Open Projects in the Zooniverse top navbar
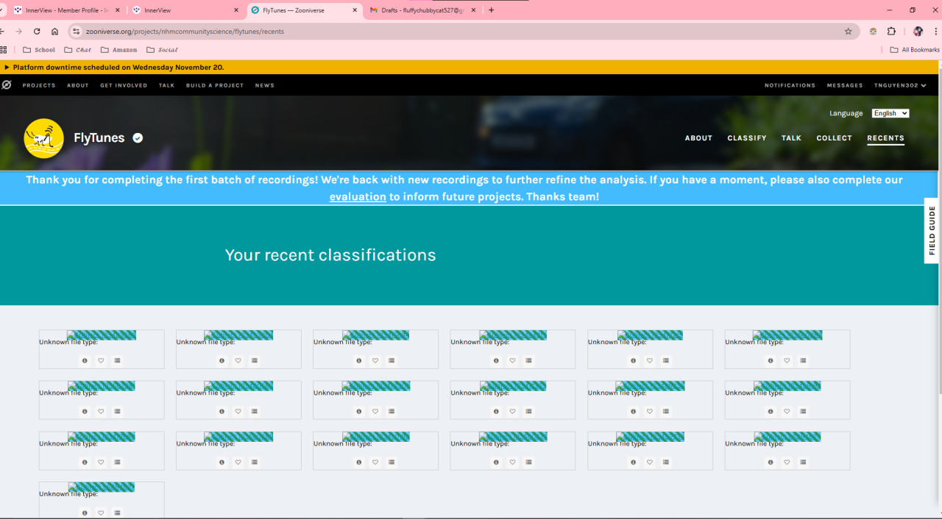The image size is (942, 519). [39, 85]
